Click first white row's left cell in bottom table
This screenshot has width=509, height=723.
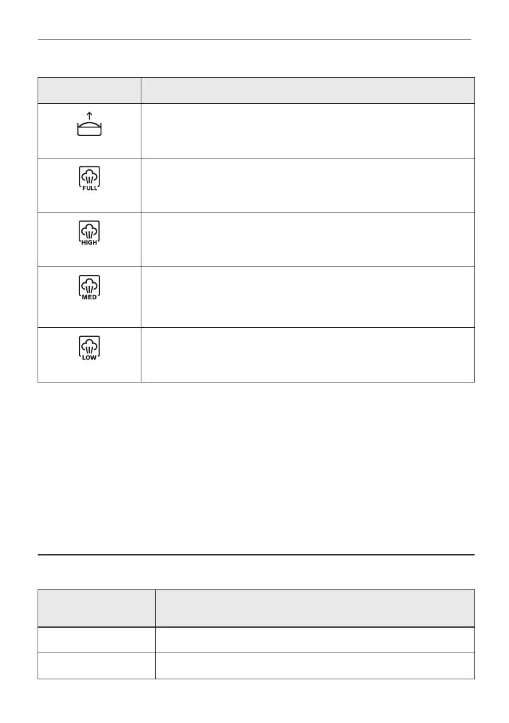96,640
